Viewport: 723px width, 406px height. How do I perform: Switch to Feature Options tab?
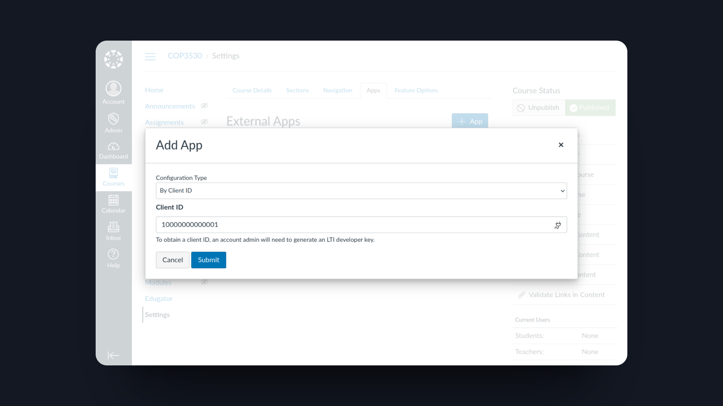point(416,90)
